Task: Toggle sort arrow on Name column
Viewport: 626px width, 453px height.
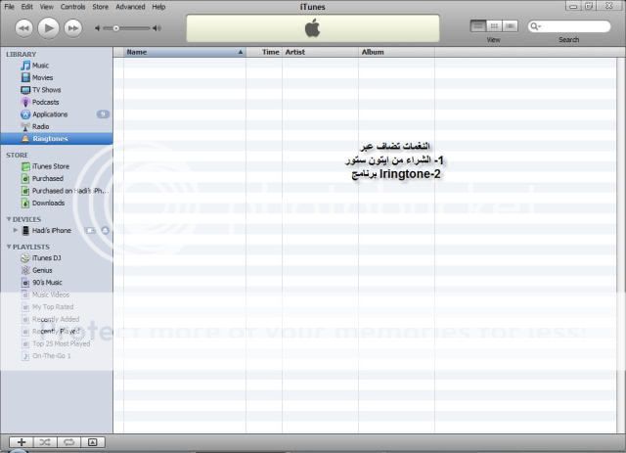Action: pos(241,52)
